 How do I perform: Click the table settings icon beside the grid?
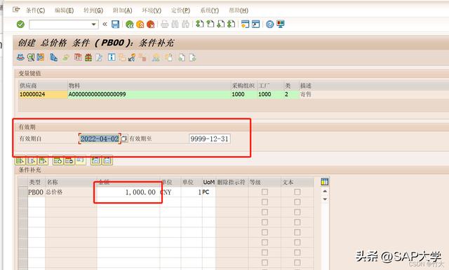[324, 182]
